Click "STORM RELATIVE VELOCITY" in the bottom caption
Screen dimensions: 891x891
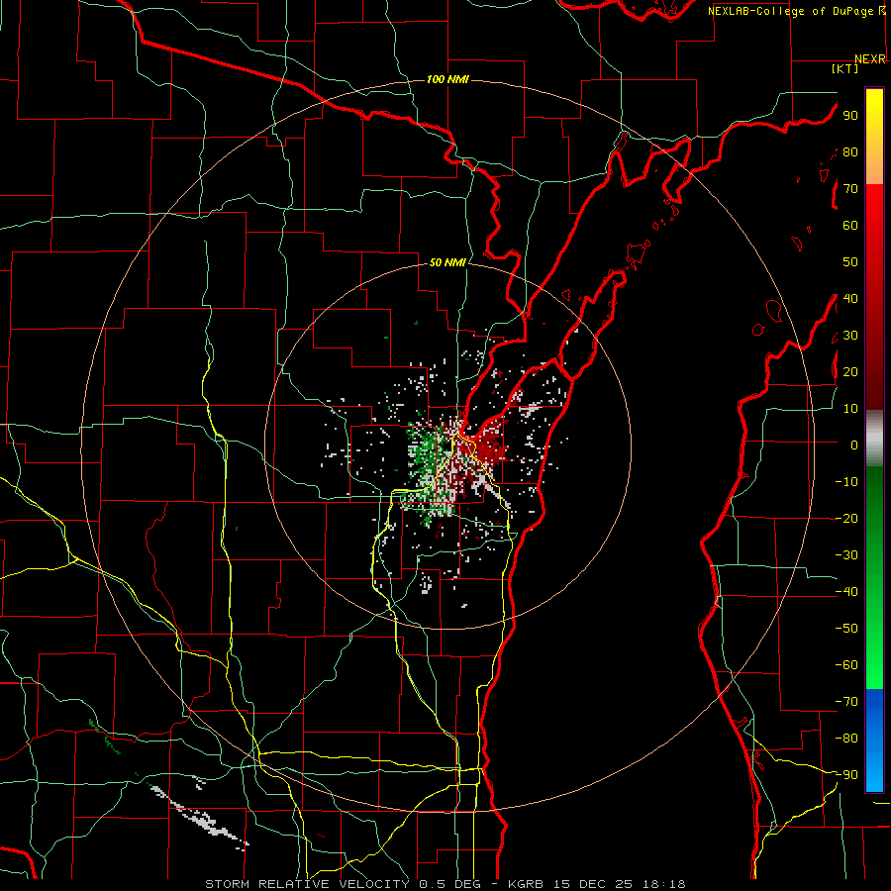click(306, 884)
